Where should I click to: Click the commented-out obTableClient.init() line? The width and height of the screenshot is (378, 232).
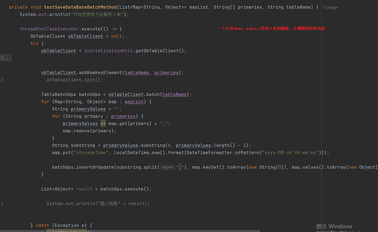(x=75, y=80)
